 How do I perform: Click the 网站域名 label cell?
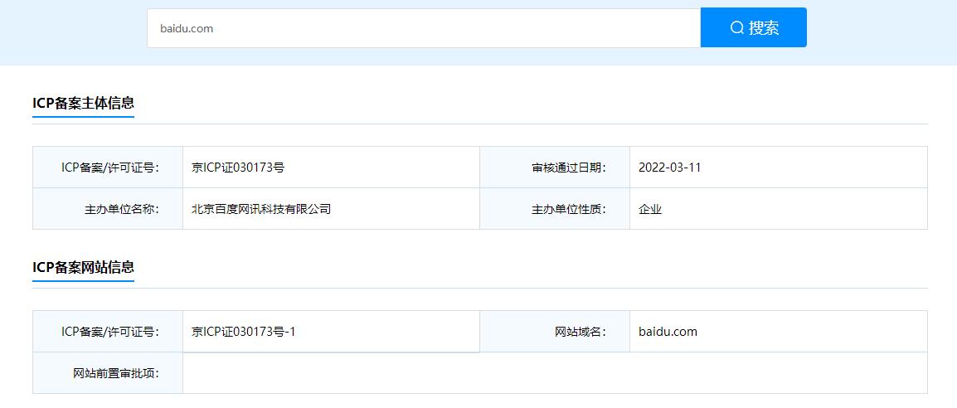(555, 332)
